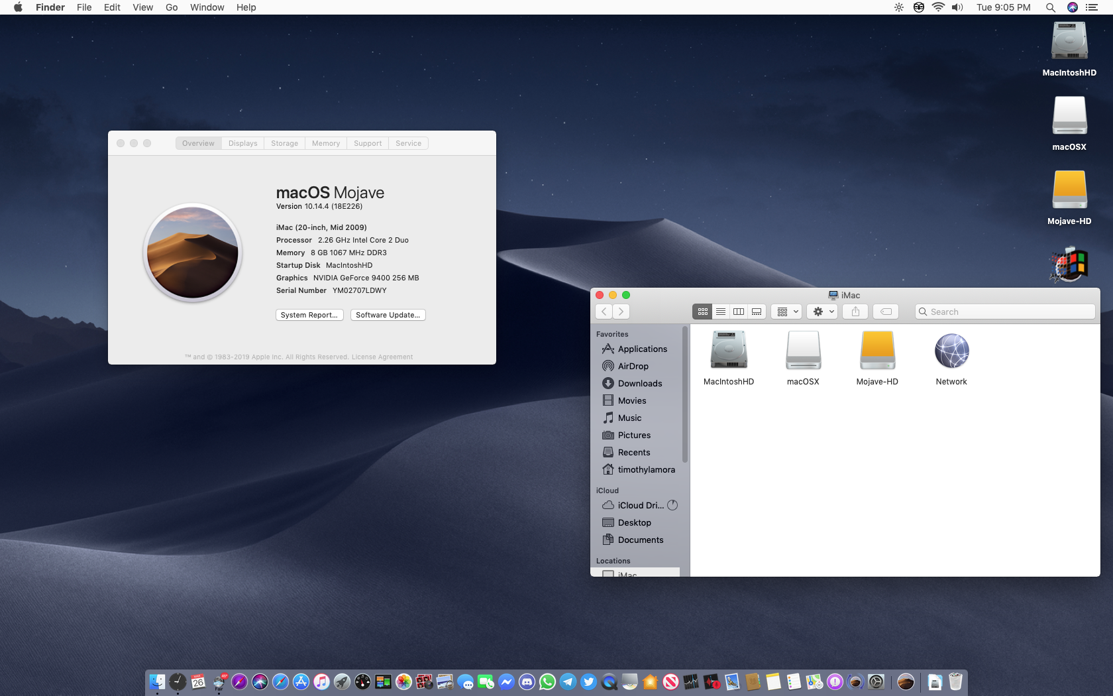Switch to Storage tab in About This Mac
Screen dimensions: 1113x696
pos(284,143)
